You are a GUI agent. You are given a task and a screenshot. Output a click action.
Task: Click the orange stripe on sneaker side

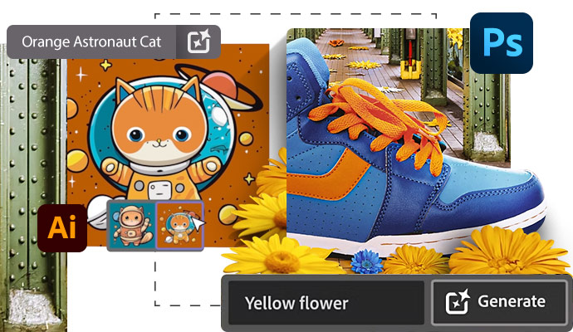click(x=329, y=173)
